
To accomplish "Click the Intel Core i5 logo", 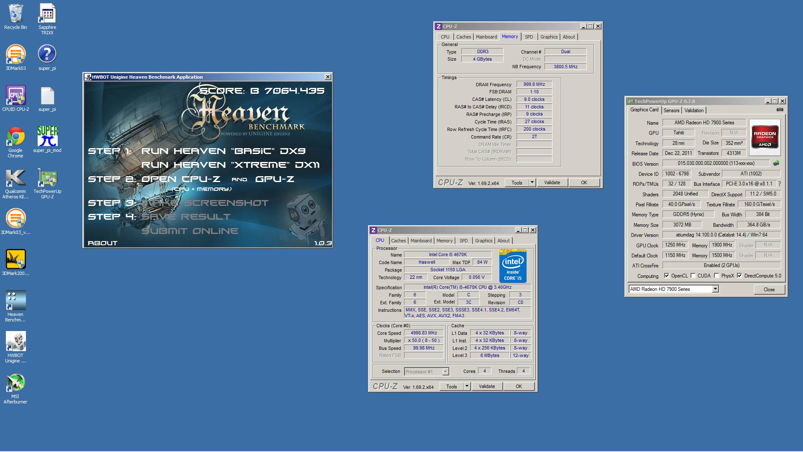I will tap(513, 267).
